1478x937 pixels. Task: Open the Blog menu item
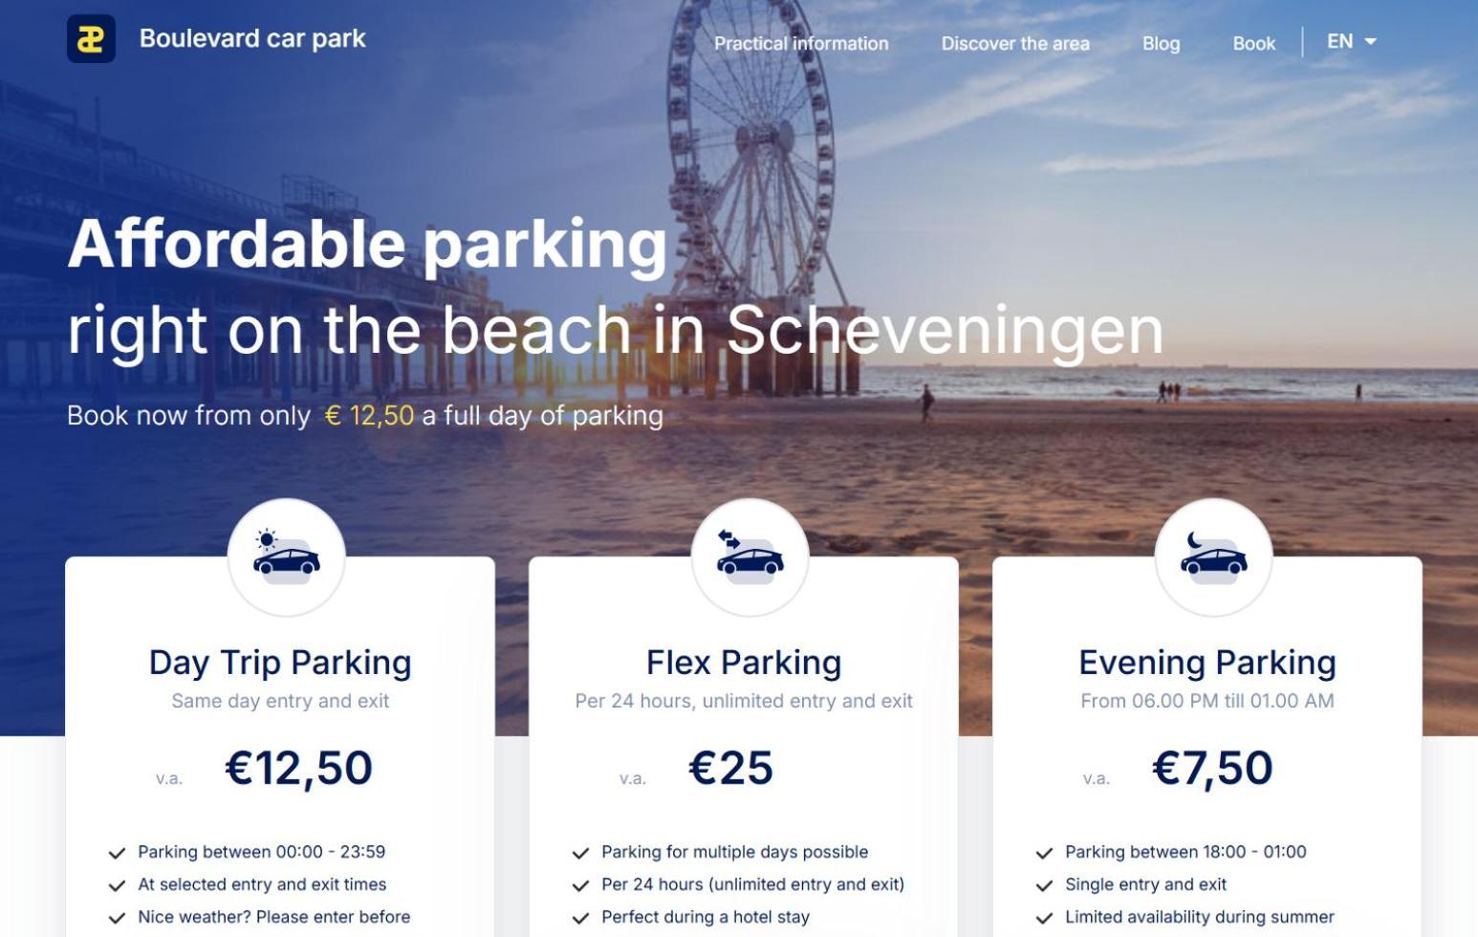[1161, 43]
